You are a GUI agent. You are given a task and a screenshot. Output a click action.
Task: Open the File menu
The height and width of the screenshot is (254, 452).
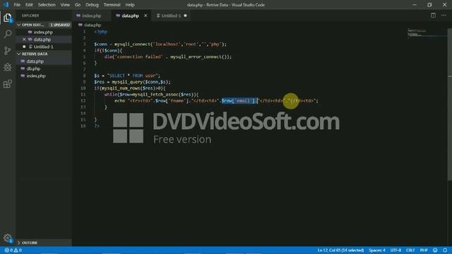point(17,5)
